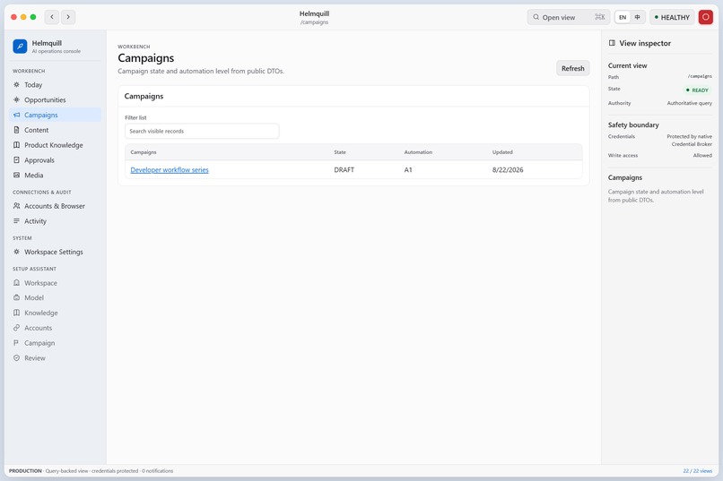The width and height of the screenshot is (723, 481).
Task: Click the Helmquill quill logo icon
Action: pyautogui.click(x=20, y=46)
